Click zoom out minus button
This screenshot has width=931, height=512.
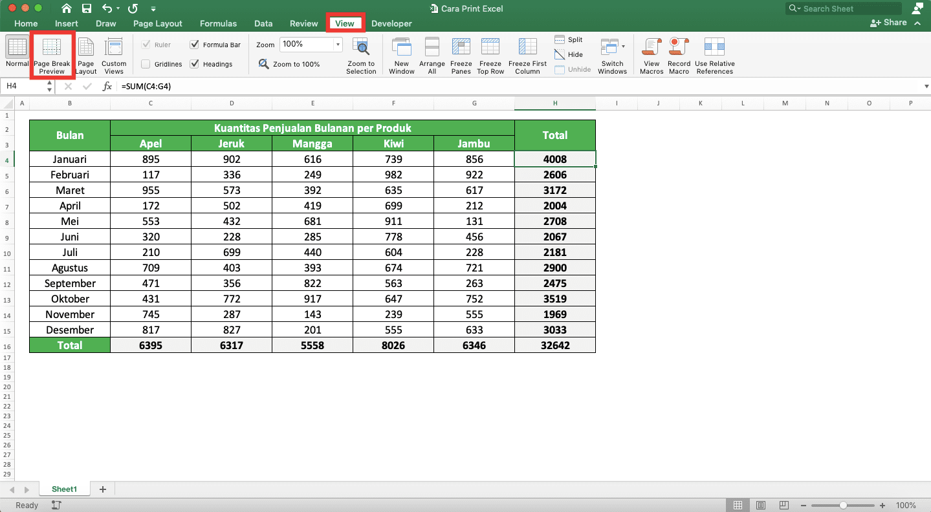pos(804,506)
